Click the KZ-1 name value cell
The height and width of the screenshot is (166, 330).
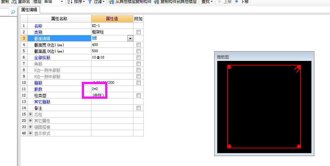point(112,26)
